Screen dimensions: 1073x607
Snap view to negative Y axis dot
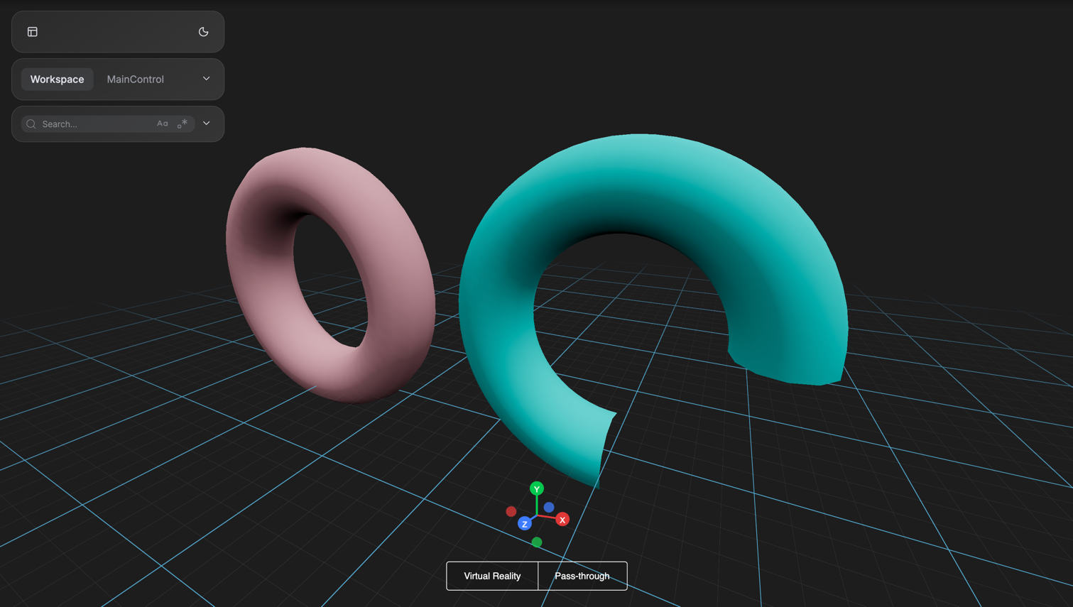coord(537,542)
